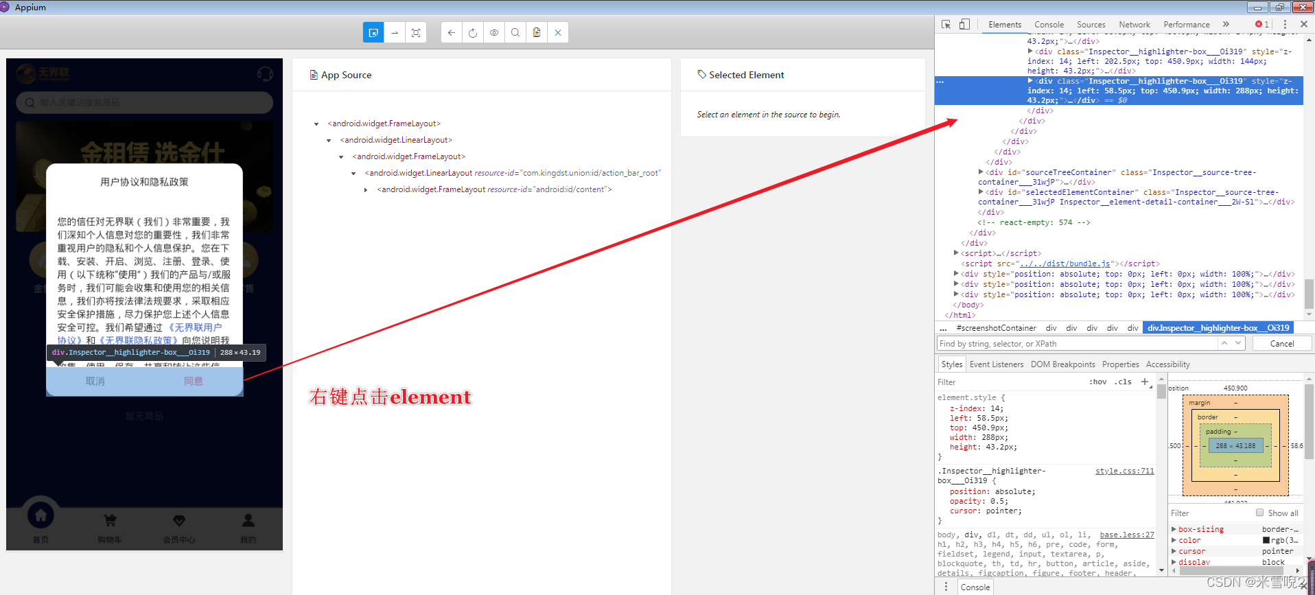Image resolution: width=1315 pixels, height=595 pixels.
Task: Open DevTools three-dot customize menu
Action: pos(1285,24)
